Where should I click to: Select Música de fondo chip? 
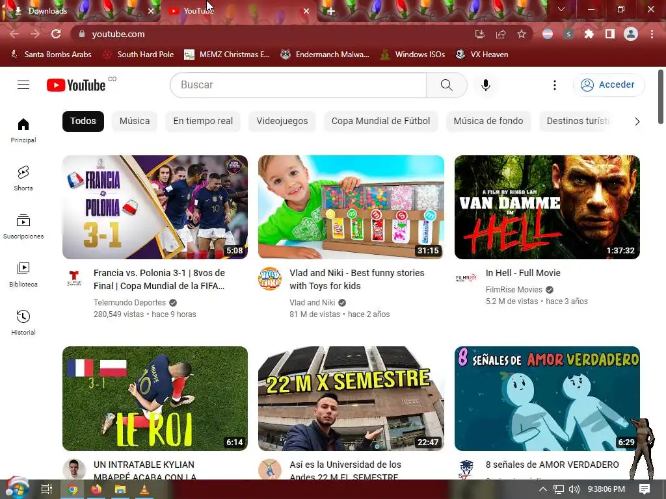[x=488, y=122]
